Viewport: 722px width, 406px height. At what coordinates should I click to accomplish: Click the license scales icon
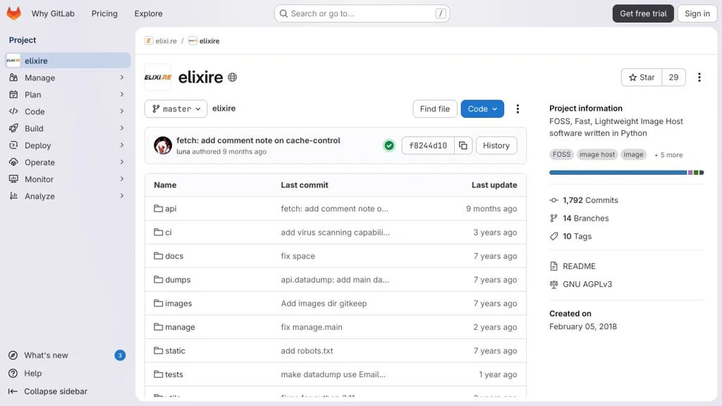coord(553,285)
